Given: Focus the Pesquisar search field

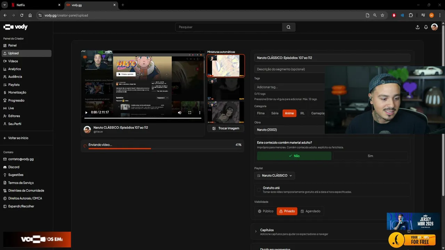Looking at the screenshot, I should point(229,27).
